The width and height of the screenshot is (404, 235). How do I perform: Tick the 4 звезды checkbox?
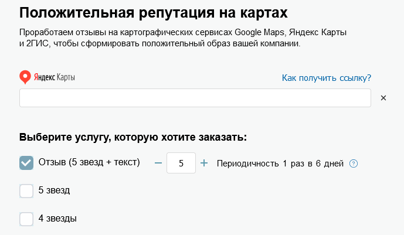pyautogui.click(x=26, y=219)
